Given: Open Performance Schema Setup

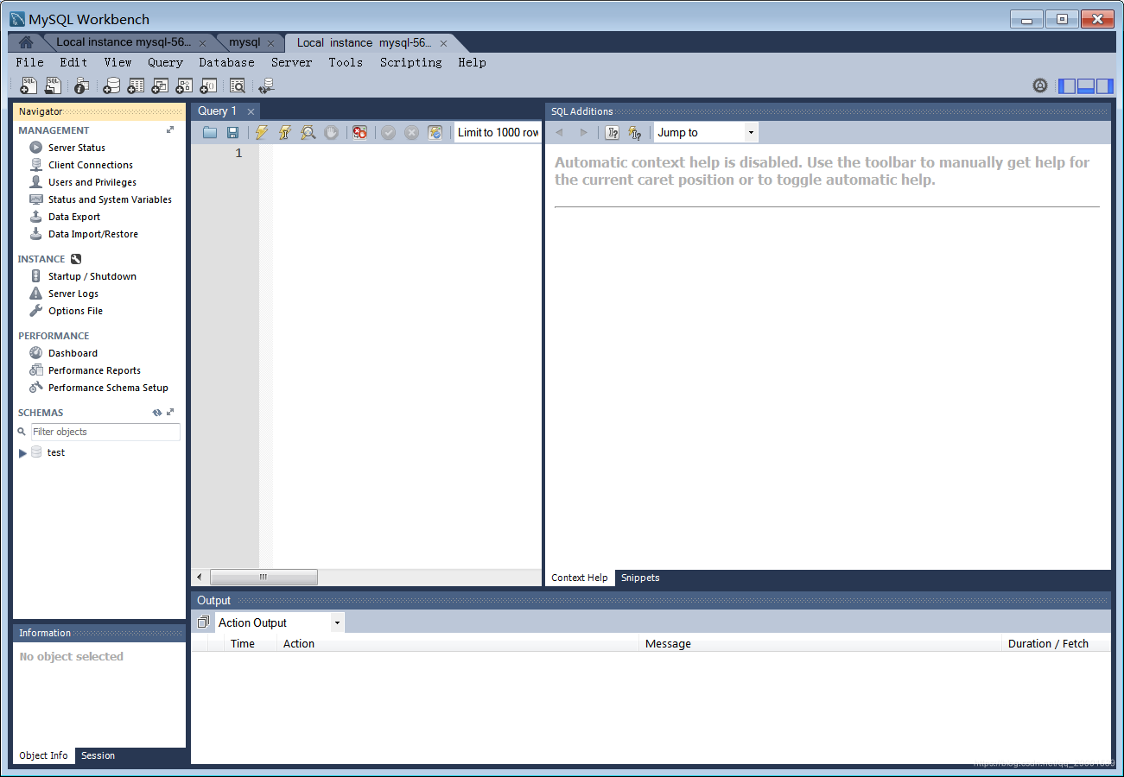Looking at the screenshot, I should tap(108, 388).
